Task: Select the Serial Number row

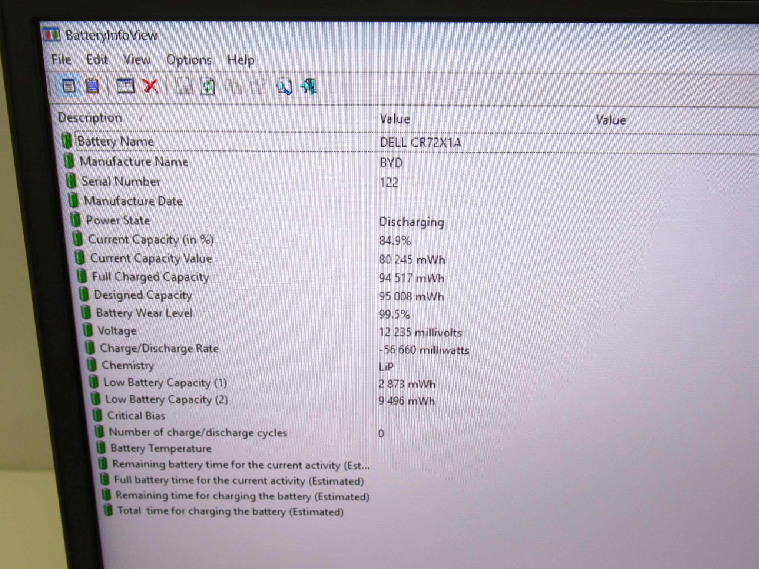Action: click(412, 182)
